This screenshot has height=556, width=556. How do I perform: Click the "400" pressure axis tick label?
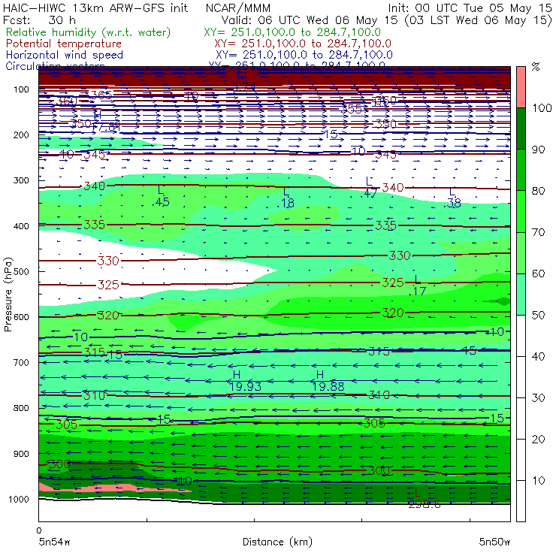(x=21, y=226)
